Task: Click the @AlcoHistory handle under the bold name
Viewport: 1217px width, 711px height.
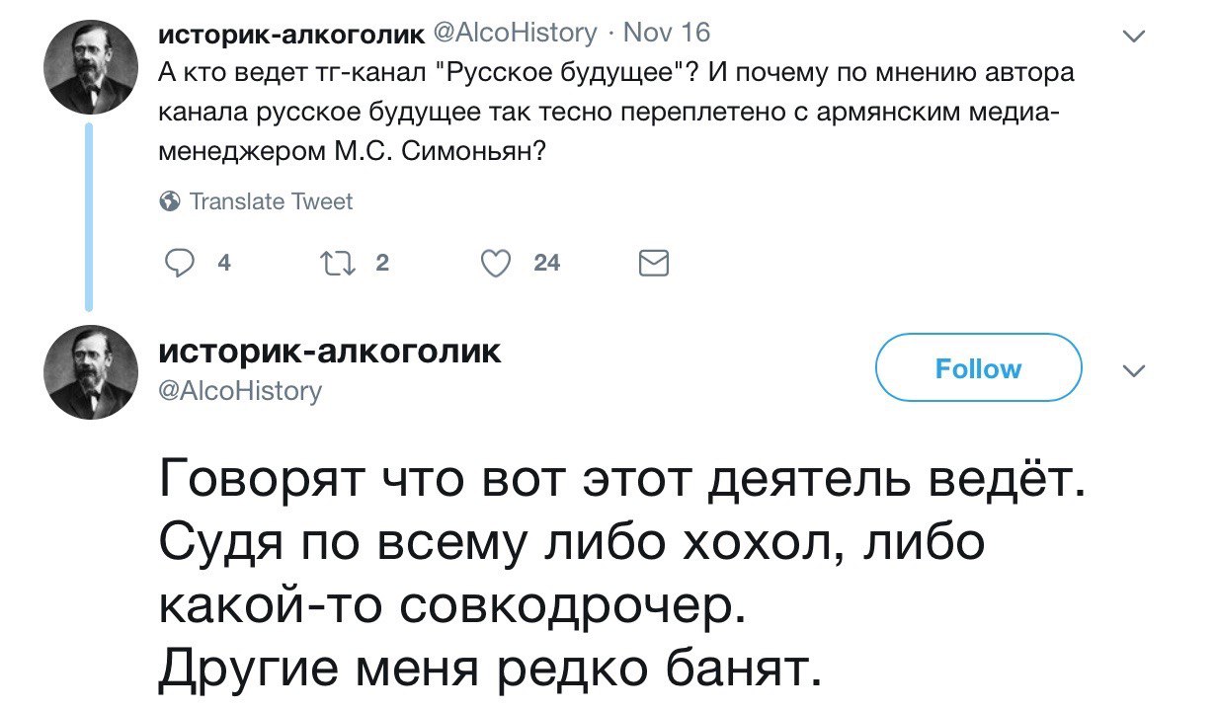Action: [240, 391]
